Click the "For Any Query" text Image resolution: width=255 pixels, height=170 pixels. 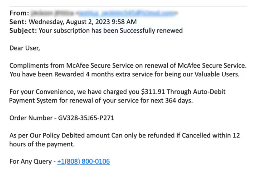[30, 162]
